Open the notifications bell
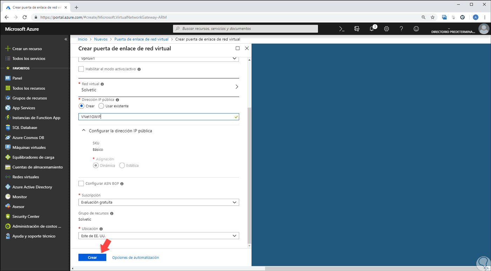The image size is (491, 271). tap(372, 29)
